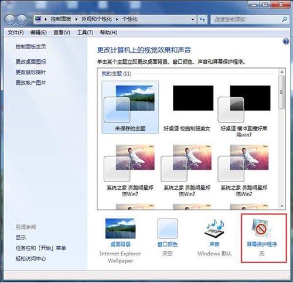Open 更改鼠标指针 link
Viewport: 293px width, 283px height.
coord(30,72)
